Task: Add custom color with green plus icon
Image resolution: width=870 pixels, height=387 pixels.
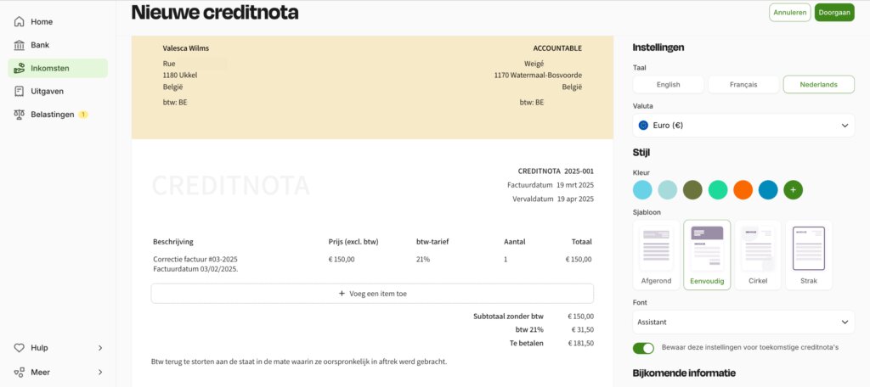Action: [793, 189]
